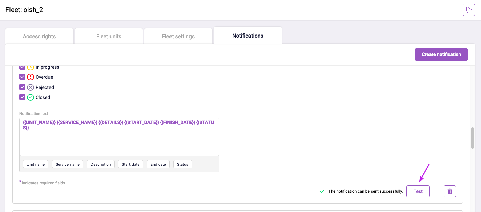481x212 pixels.
Task: Go to the Fleet settings tab
Action: [178, 36]
